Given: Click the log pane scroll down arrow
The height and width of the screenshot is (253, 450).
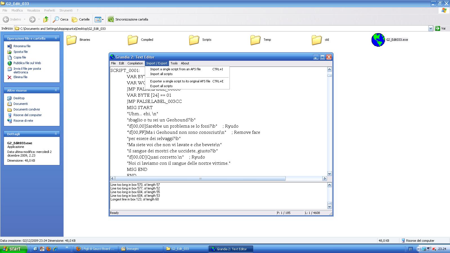Looking at the screenshot, I should click(330, 207).
